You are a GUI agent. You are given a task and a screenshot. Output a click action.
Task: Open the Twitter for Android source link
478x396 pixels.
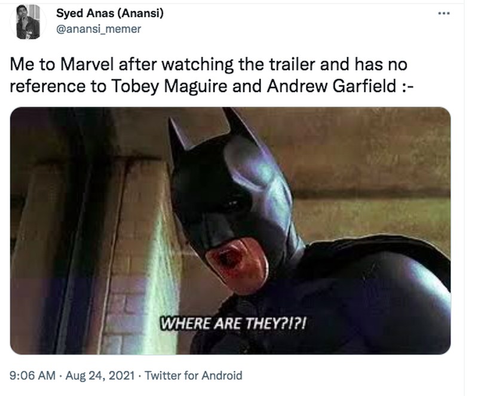[x=194, y=376]
